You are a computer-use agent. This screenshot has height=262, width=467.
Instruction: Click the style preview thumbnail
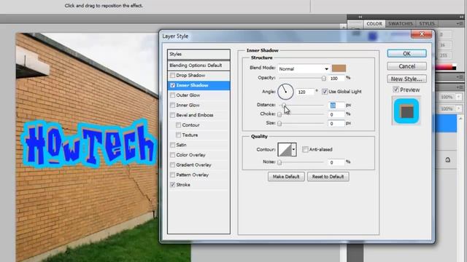pyautogui.click(x=406, y=111)
